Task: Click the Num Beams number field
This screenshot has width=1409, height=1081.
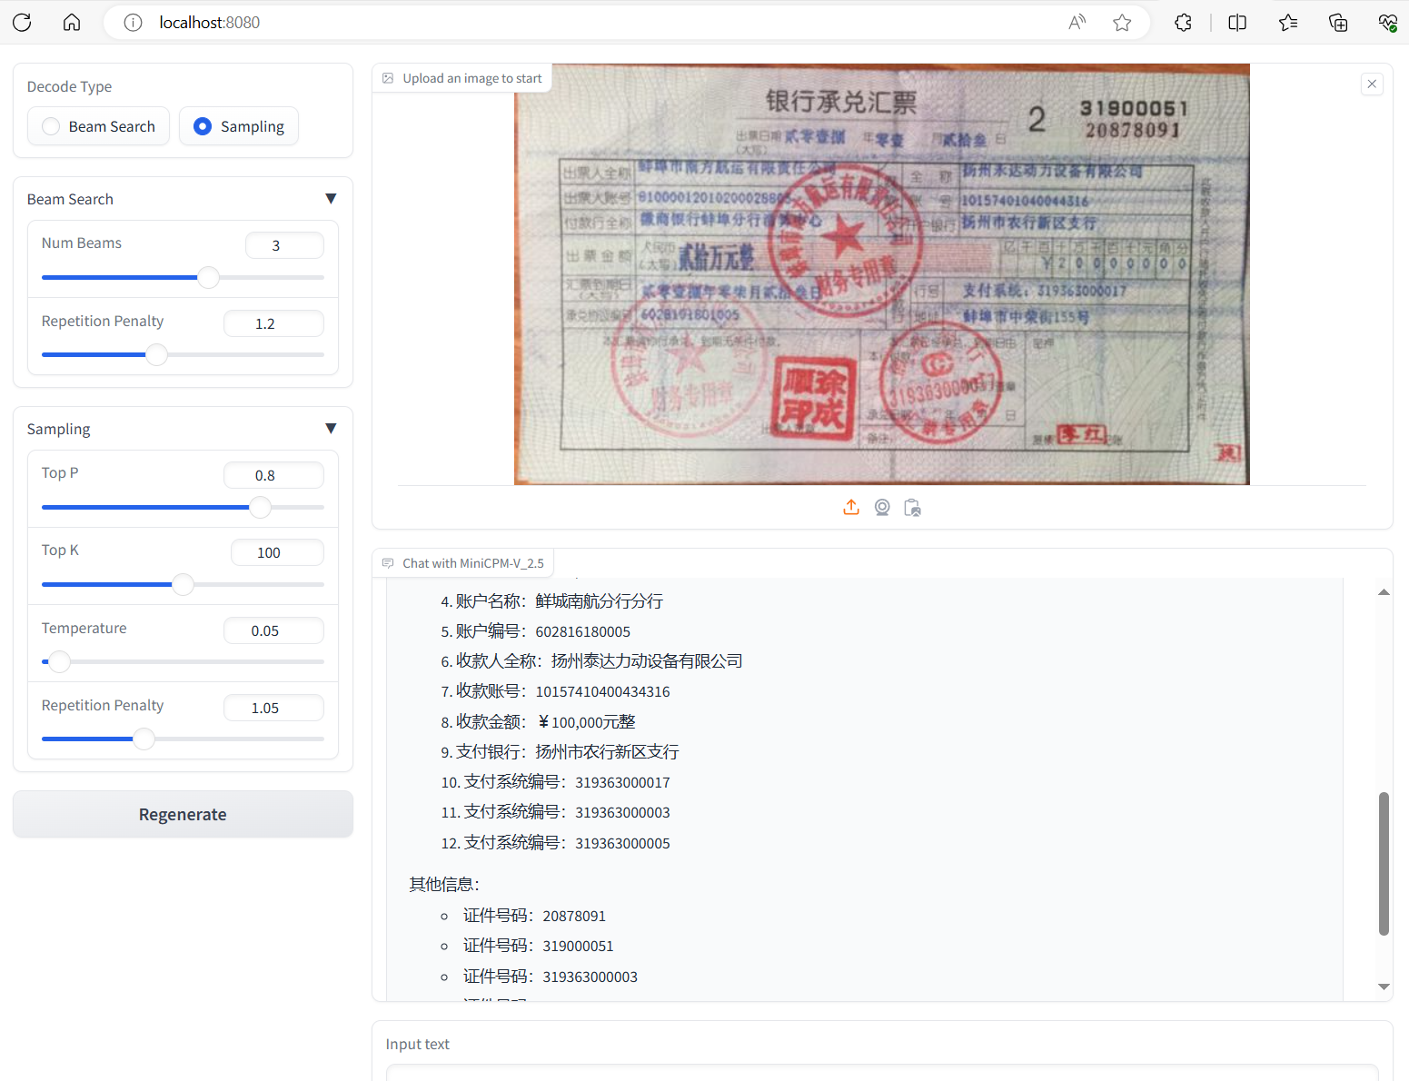Action: pos(284,245)
